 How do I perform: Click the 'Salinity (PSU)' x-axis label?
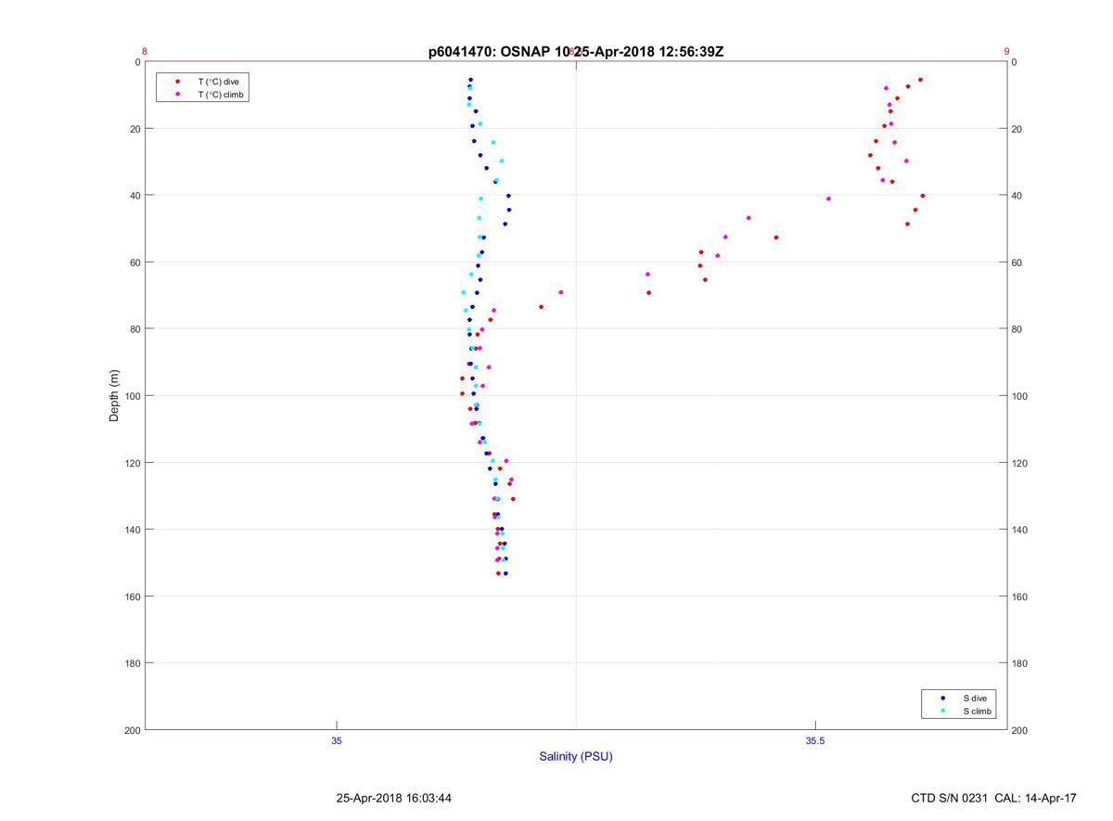(x=576, y=757)
